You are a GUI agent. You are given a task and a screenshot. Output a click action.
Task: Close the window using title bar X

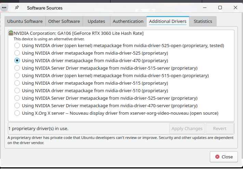235,8
